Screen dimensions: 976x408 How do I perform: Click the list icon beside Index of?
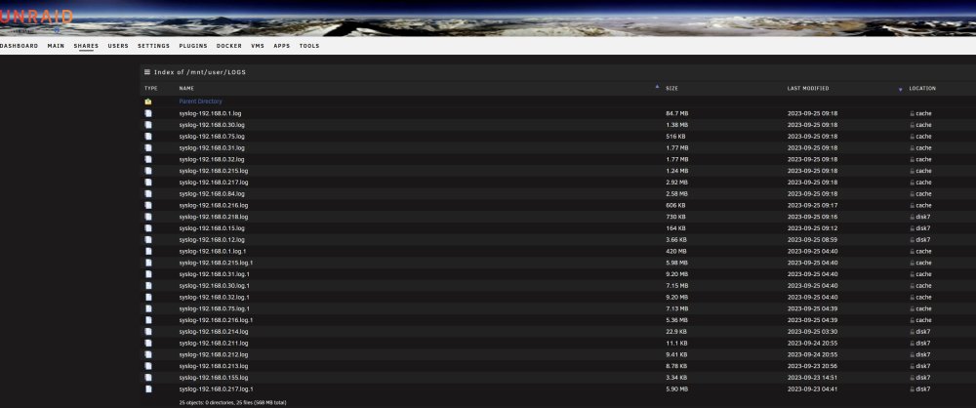pos(147,72)
